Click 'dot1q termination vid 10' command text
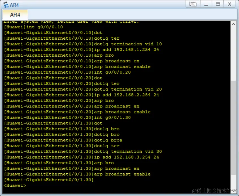The width and height of the screenshot is (239, 196). 128,44
